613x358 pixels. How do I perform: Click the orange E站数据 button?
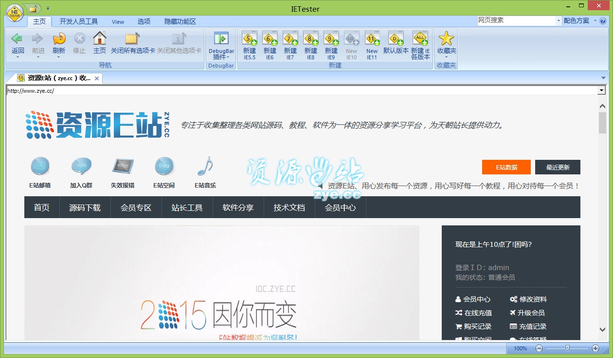point(506,167)
